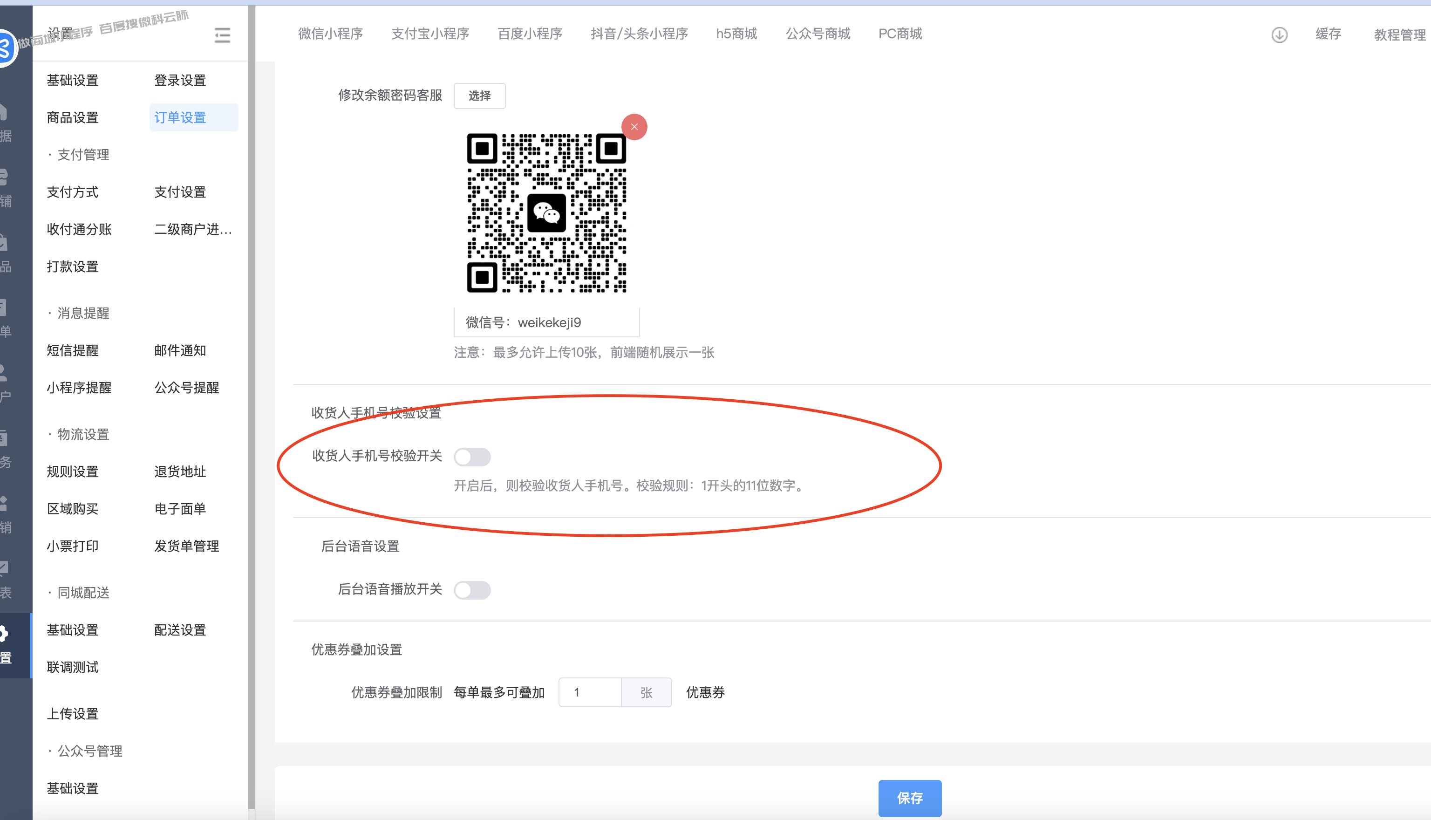
Task: Open 上传设置 menu item
Action: pyautogui.click(x=73, y=714)
